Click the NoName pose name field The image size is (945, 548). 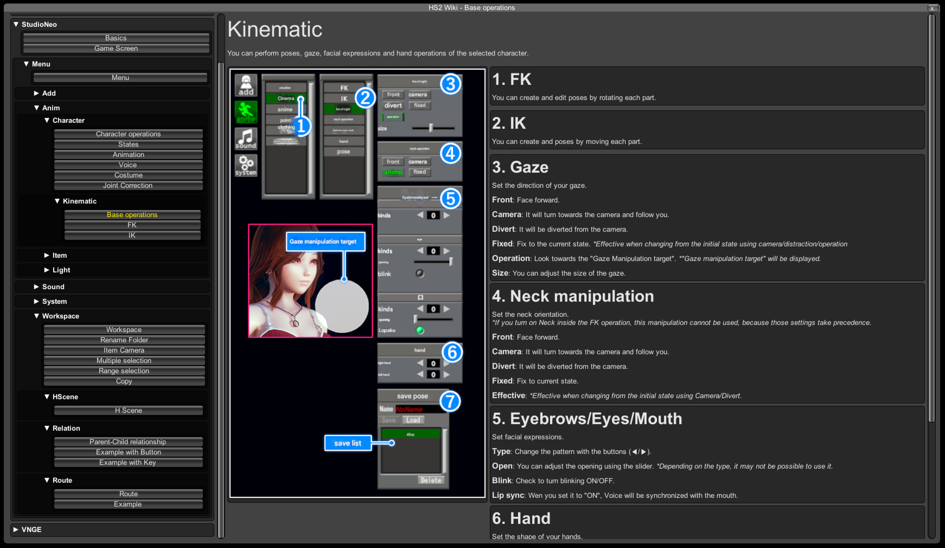click(420, 409)
